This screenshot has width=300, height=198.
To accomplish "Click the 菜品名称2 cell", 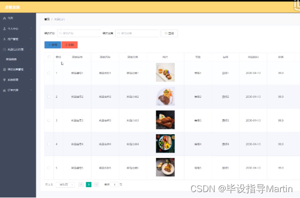I will click(105, 97).
